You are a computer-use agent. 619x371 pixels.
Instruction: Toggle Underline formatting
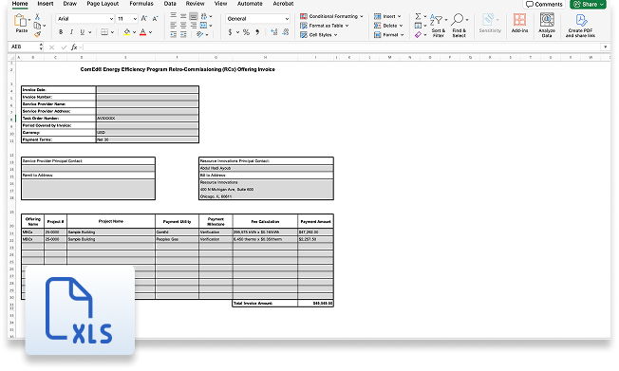(x=82, y=32)
